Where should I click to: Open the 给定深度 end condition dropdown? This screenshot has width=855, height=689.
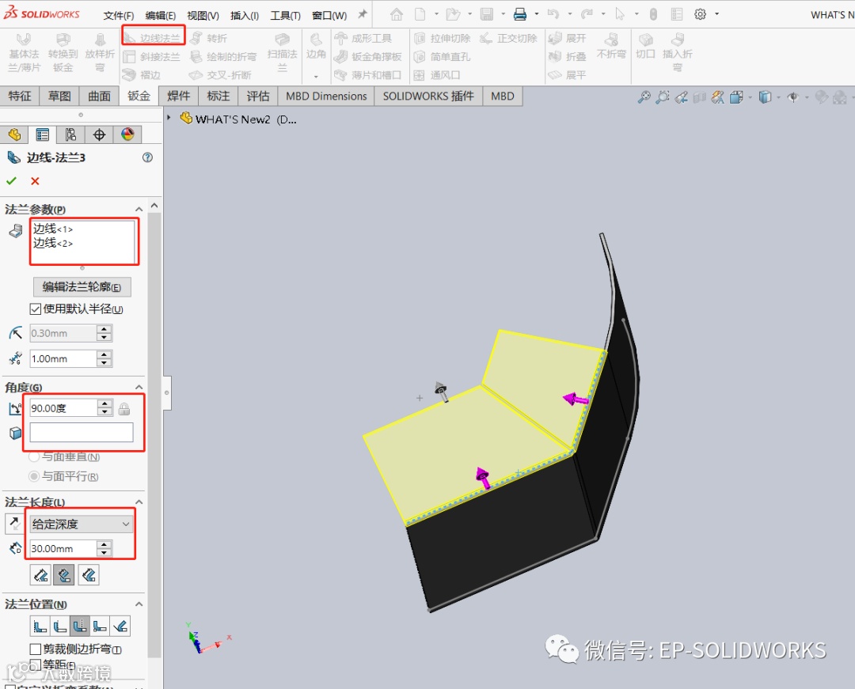(x=82, y=524)
